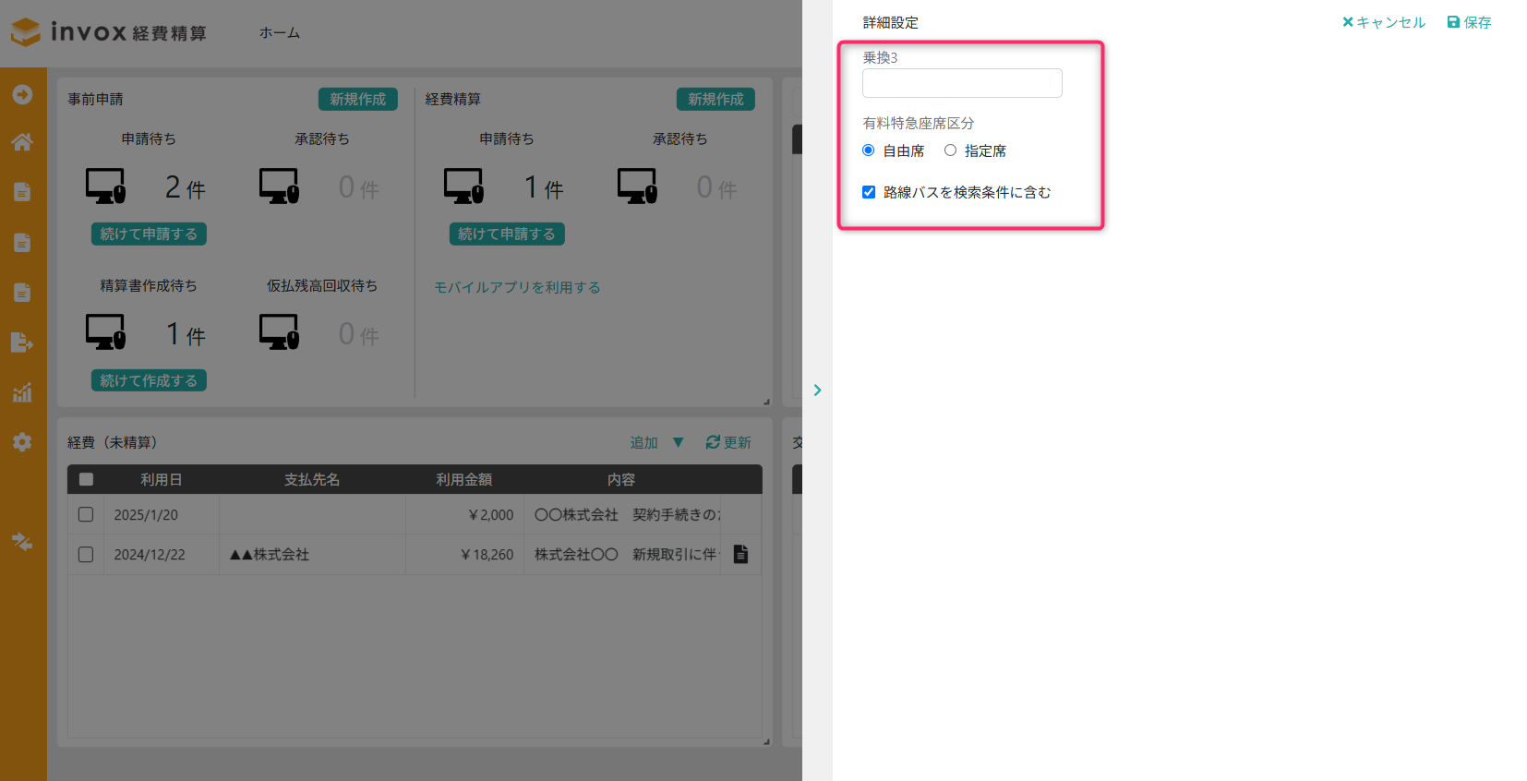
Task: Open the document export icon in the sidebar
Action: 22,342
